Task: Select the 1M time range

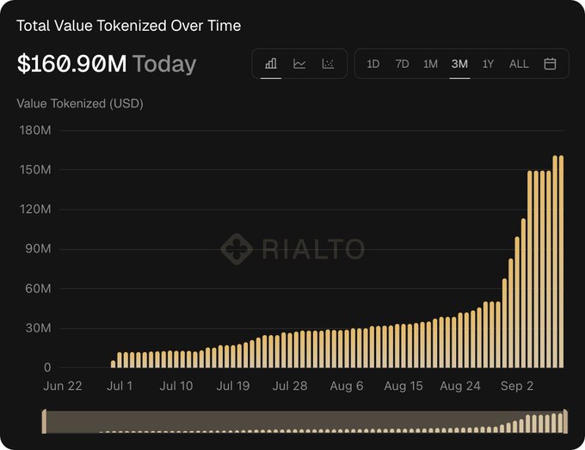Action: [430, 64]
